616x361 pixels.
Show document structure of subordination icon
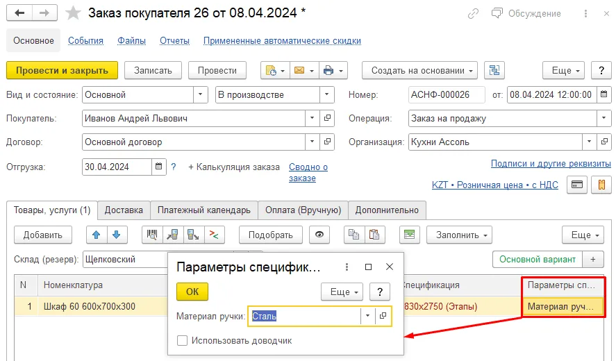click(494, 71)
